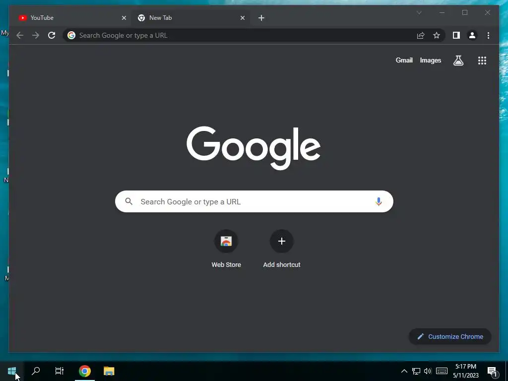Click the Google search box

point(254,201)
